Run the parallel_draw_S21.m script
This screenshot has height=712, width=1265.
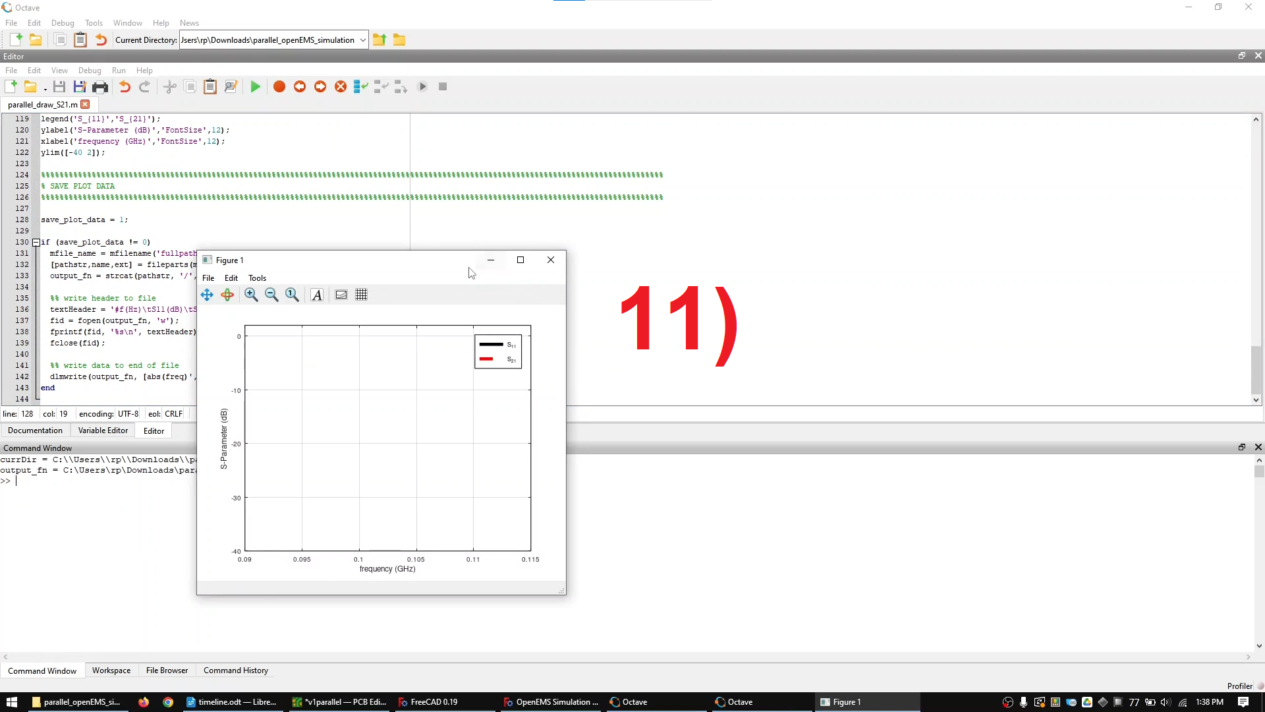[x=256, y=86]
